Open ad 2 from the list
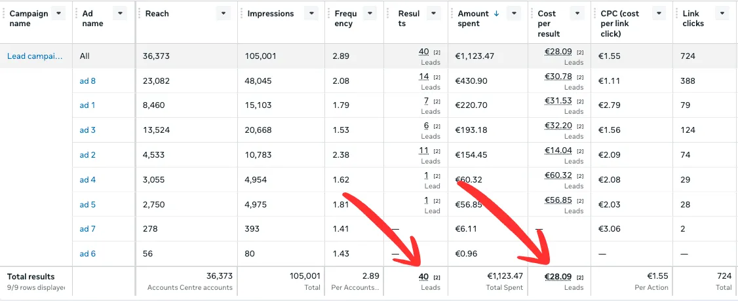The height and width of the screenshot is (301, 738). 88,155
